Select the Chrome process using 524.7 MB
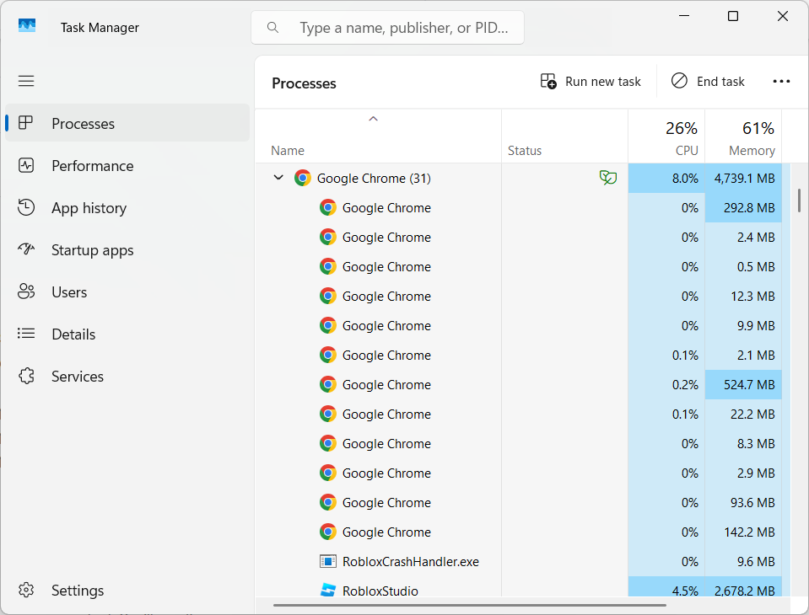The height and width of the screenshot is (615, 809). click(x=386, y=384)
